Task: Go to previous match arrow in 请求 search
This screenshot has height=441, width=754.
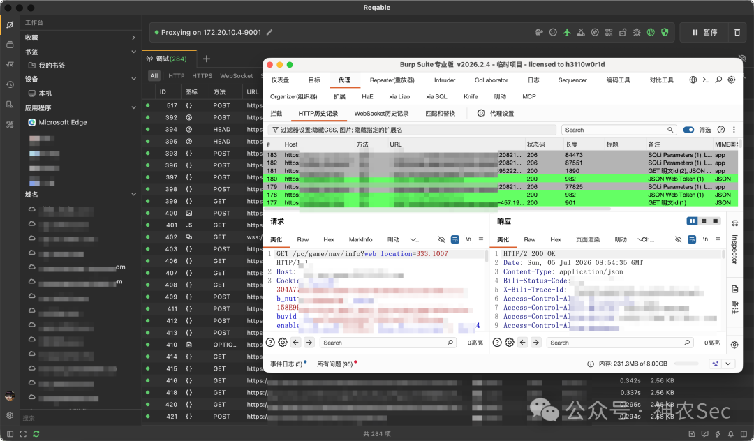Action: pyautogui.click(x=296, y=343)
